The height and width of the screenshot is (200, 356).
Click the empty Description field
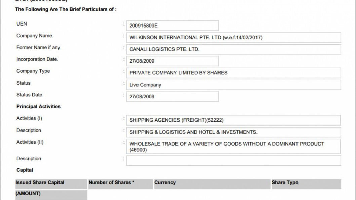[233, 160]
